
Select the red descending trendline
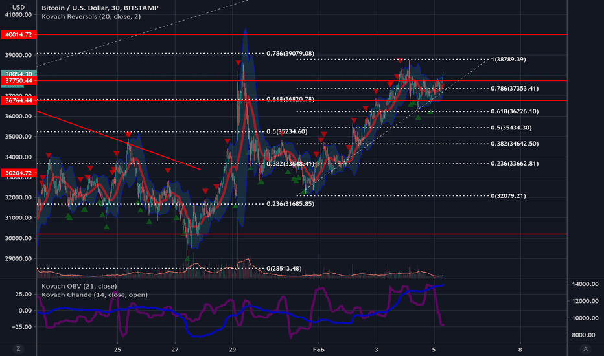(119, 140)
